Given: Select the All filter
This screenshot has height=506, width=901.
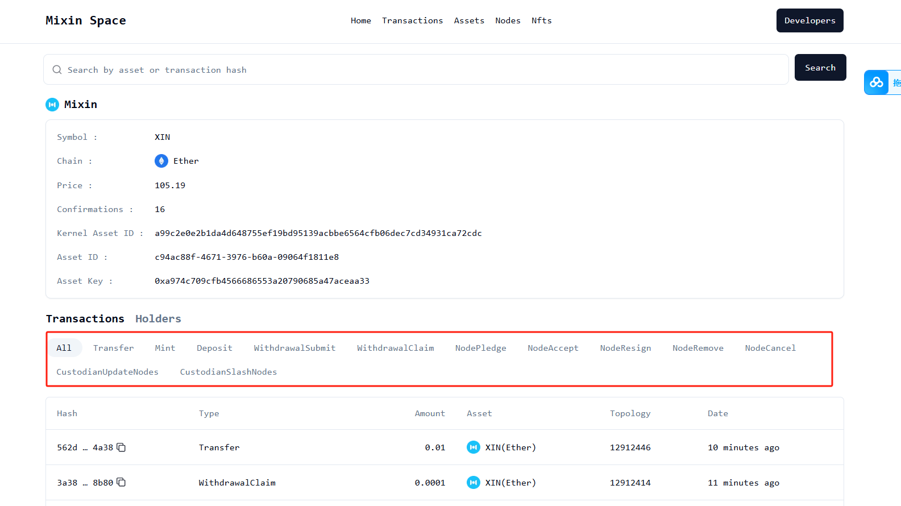Looking at the screenshot, I should 64,348.
